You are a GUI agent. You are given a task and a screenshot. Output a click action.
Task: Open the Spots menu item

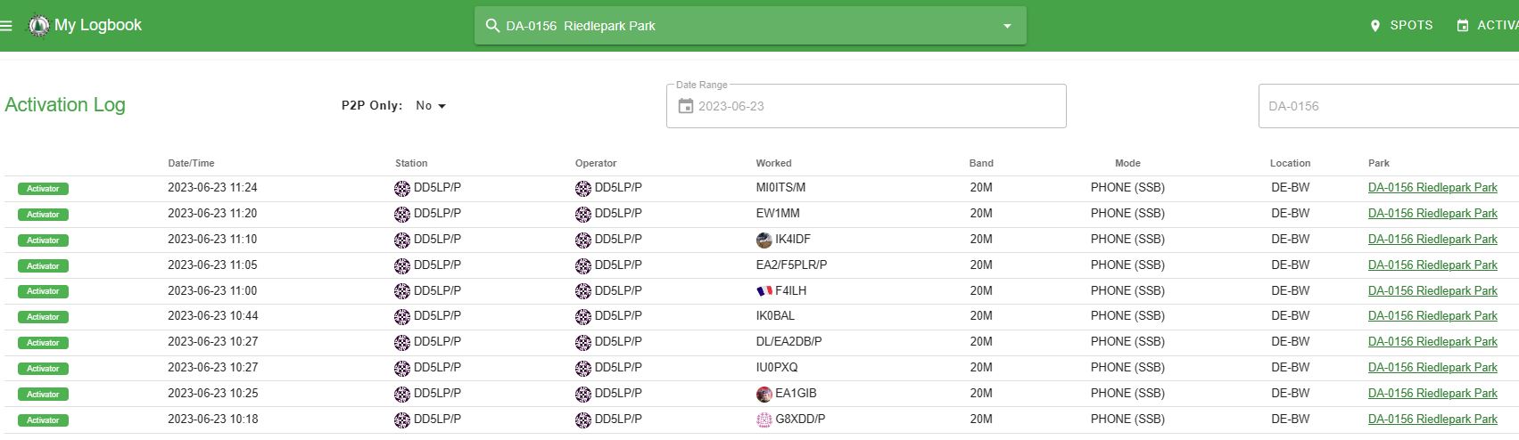[1410, 26]
